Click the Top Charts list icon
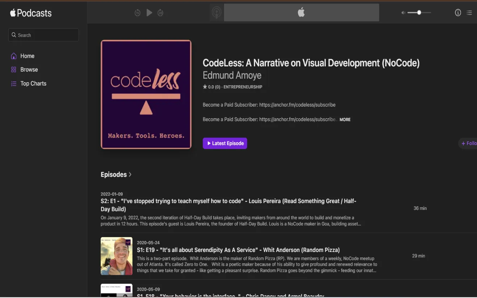The width and height of the screenshot is (477, 298). click(x=14, y=84)
